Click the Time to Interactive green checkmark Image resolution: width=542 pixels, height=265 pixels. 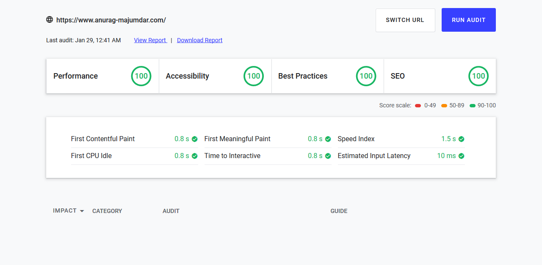click(x=328, y=156)
